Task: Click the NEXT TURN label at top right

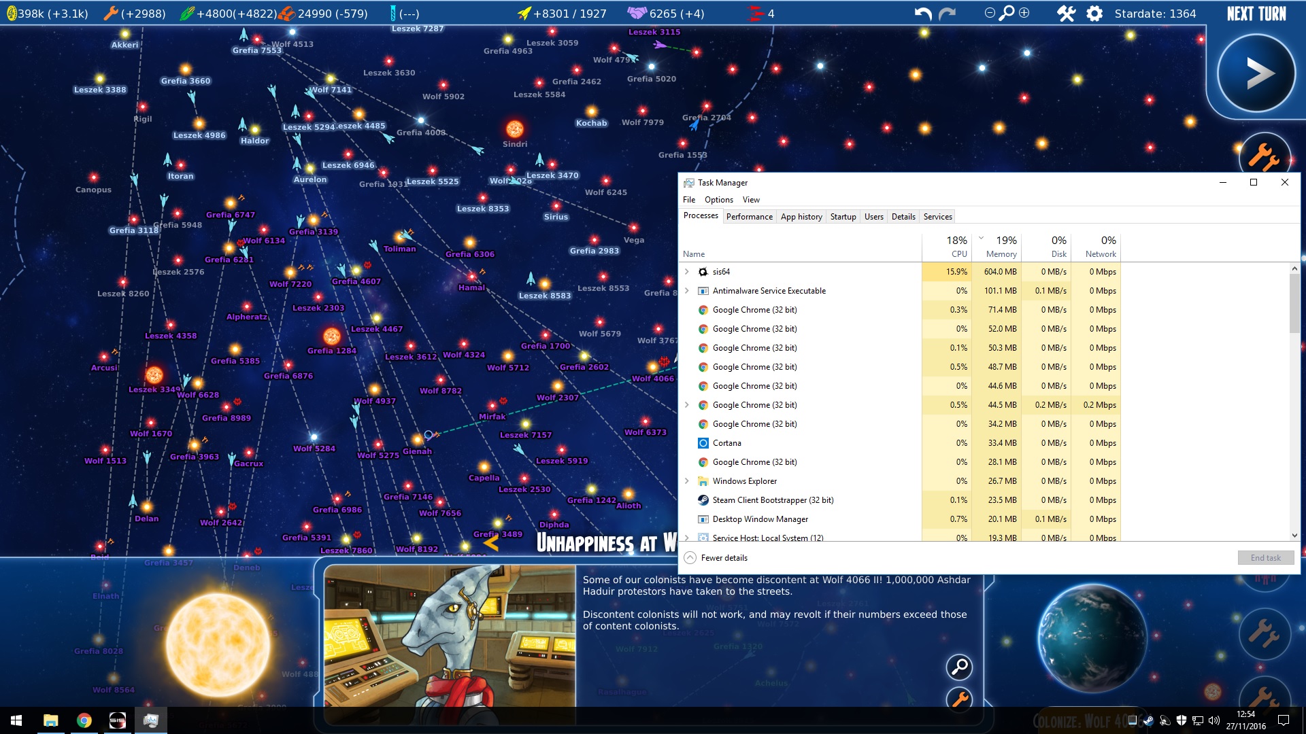Action: (1256, 14)
